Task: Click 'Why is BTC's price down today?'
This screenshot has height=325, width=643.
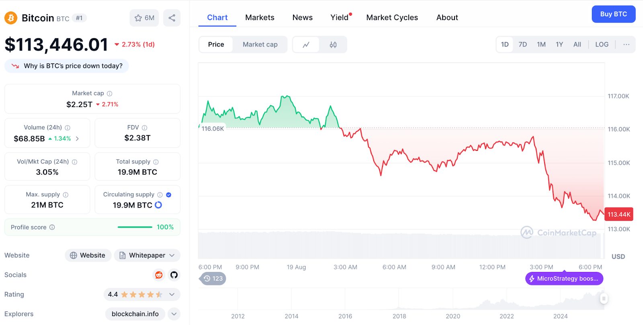Action: click(67, 66)
